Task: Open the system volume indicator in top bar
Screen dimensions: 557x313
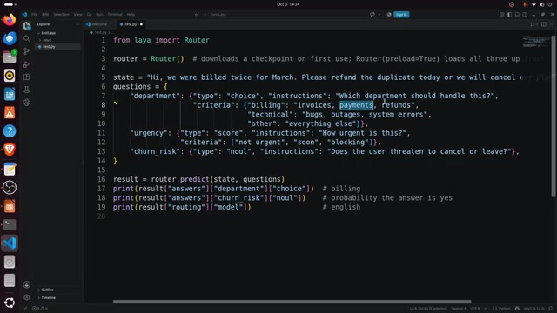Action: [x=541, y=4]
